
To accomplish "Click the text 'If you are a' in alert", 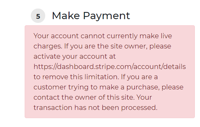I will tap(139, 77).
